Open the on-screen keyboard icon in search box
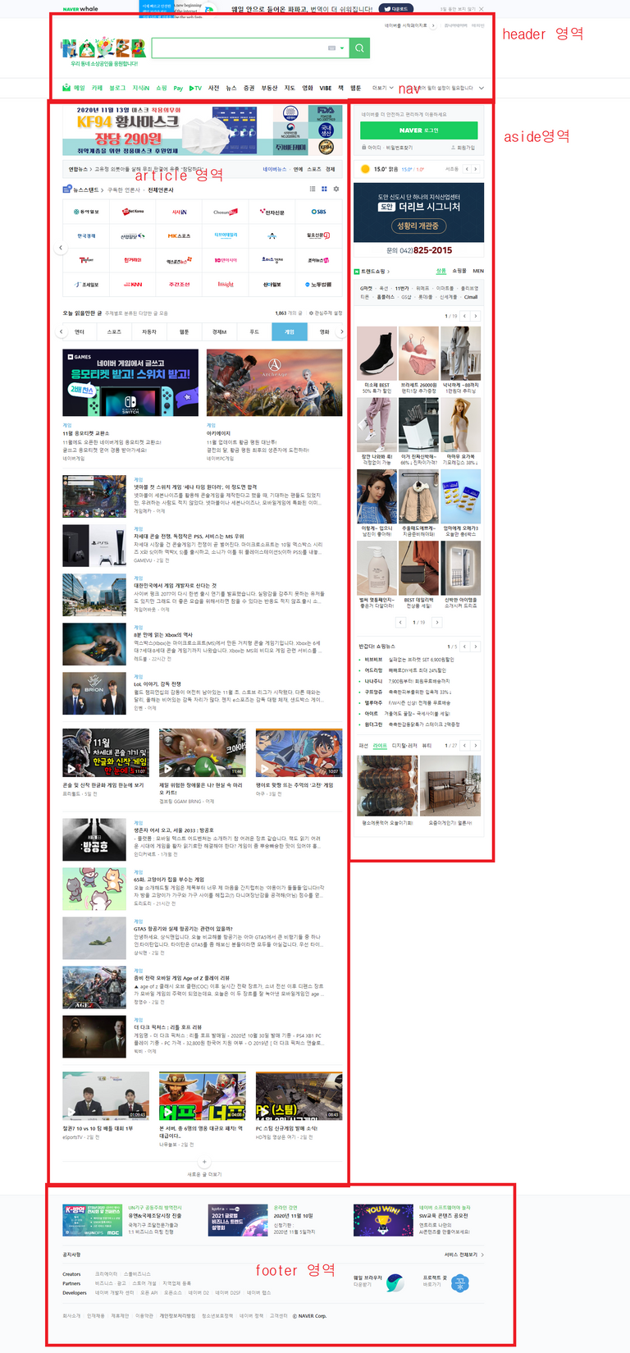 (x=332, y=48)
